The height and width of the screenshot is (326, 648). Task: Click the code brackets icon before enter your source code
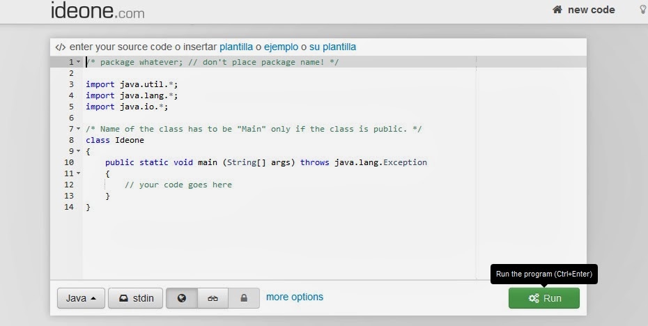click(61, 47)
